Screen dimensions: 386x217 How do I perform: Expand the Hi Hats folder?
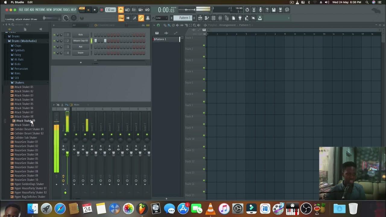tap(19, 60)
